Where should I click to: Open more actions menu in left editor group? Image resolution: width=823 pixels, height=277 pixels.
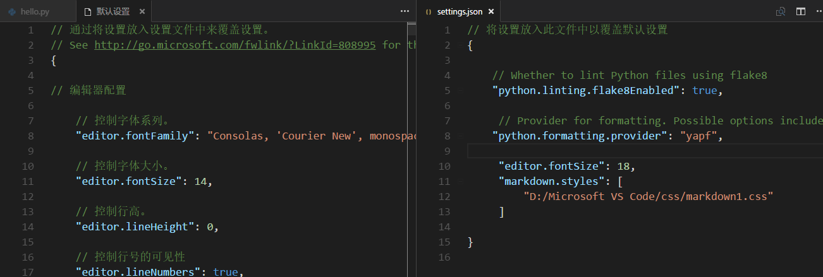click(x=405, y=11)
